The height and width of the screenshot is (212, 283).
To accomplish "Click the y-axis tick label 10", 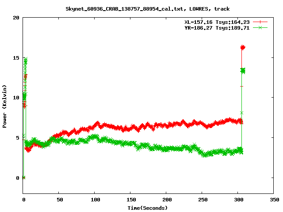I will [x=16, y=98].
